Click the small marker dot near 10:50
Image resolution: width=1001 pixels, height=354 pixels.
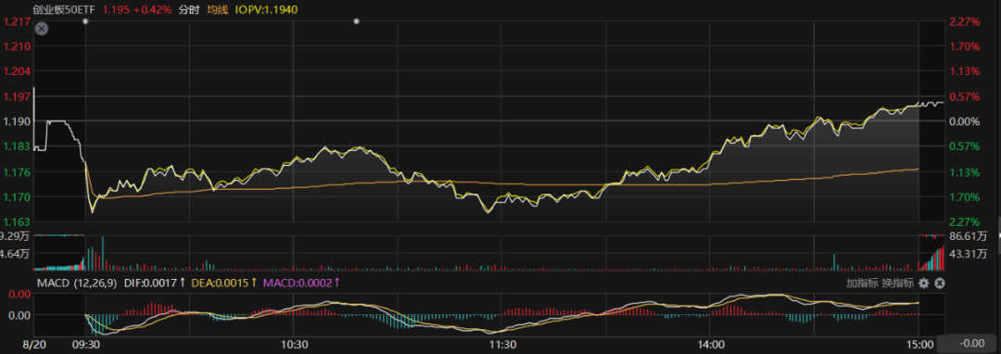point(356,21)
